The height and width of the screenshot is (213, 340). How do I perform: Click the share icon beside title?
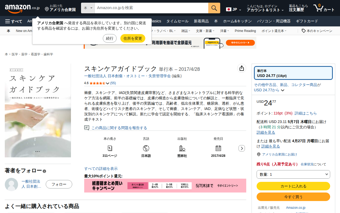tap(241, 68)
